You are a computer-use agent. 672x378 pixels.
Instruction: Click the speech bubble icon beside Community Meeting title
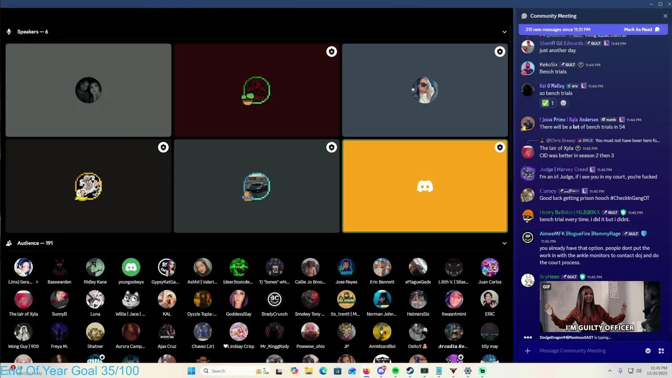pos(524,16)
